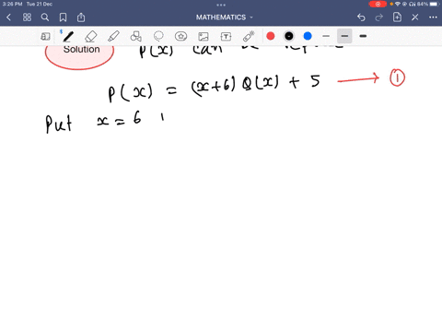Select the Elements sticker tool

coord(180,36)
